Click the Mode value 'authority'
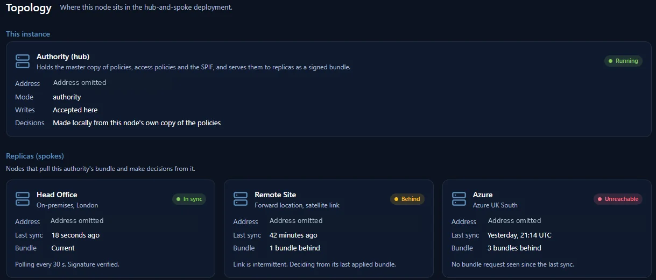Viewport: 656px width, 280px height. [67, 97]
